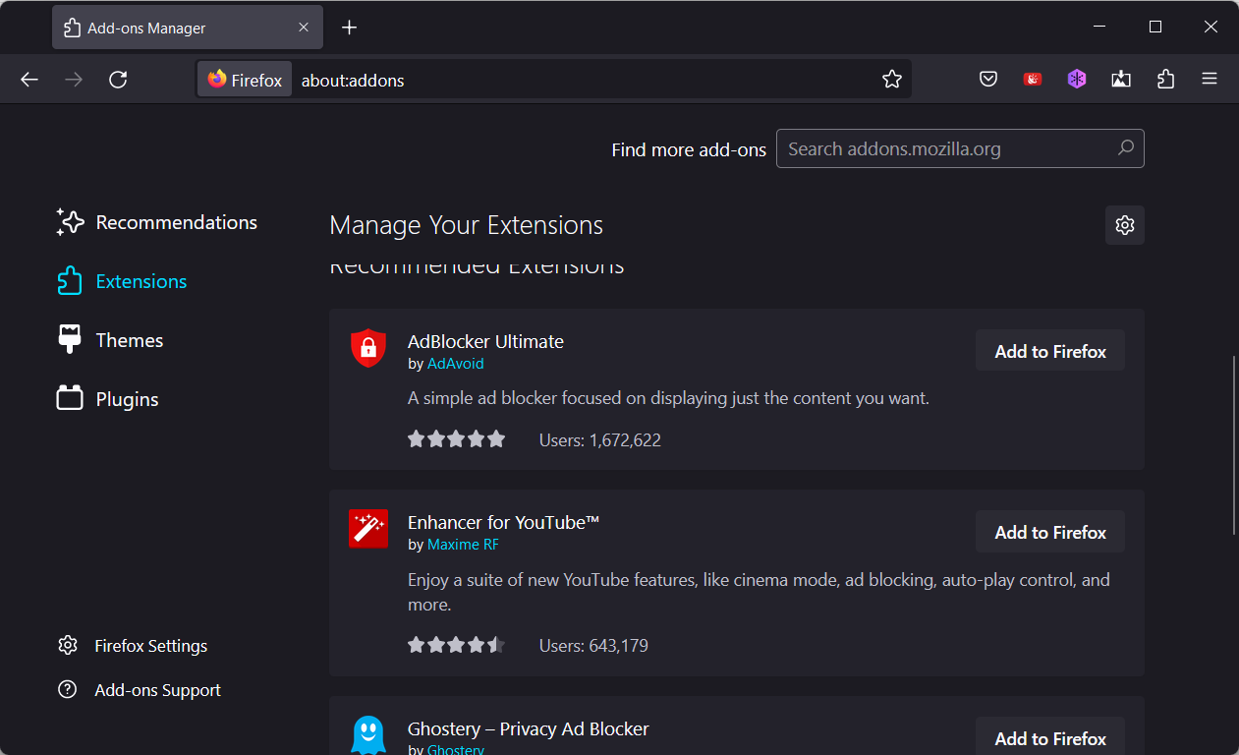Switch to the Recommendations section
The image size is (1239, 755).
pyautogui.click(x=157, y=222)
